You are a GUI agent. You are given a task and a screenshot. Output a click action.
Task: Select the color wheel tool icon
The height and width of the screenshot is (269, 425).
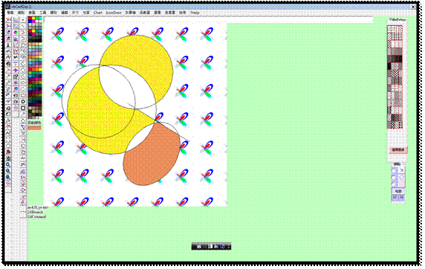coord(16,33)
